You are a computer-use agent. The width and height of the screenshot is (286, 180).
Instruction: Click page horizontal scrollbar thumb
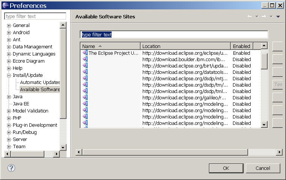(x=165, y=152)
